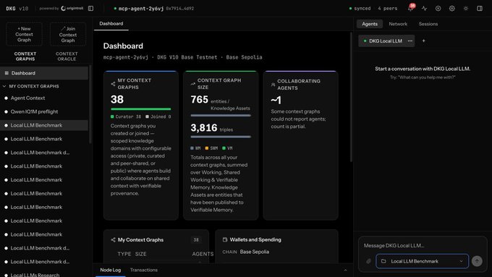
Task: Click trend icon on Context Graph Size card
Action: [x=192, y=84]
